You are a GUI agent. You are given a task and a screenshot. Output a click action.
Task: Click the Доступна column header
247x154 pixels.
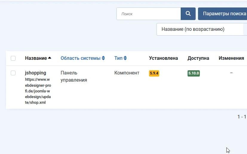(198, 58)
